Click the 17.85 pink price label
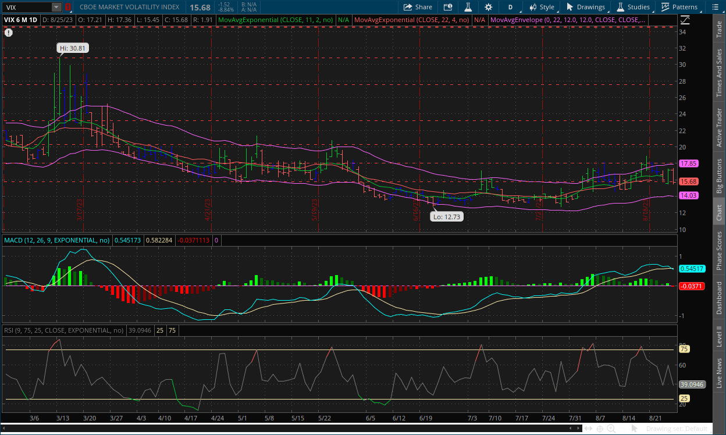This screenshot has width=726, height=435. click(x=689, y=164)
